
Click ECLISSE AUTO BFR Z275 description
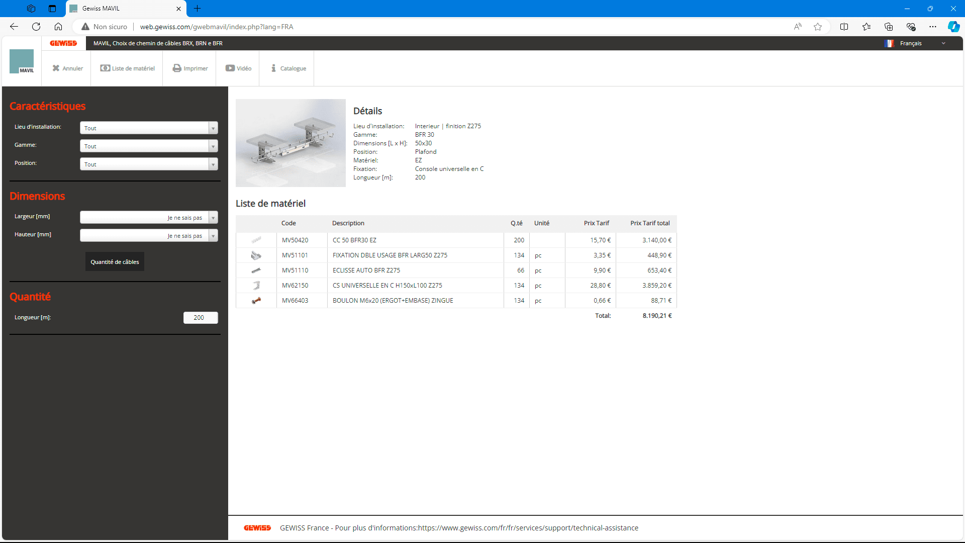[366, 270]
